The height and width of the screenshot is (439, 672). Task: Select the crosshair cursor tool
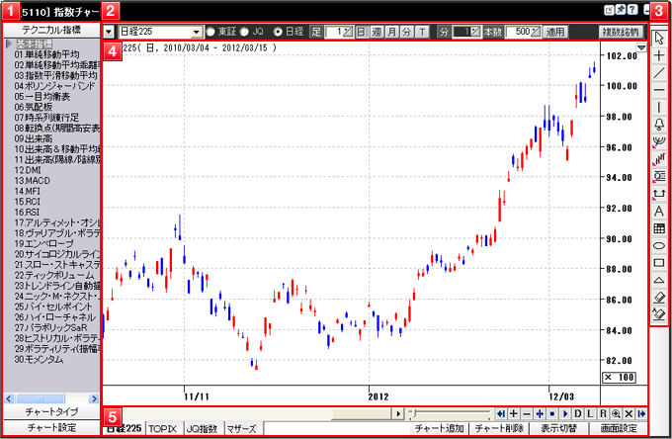tap(659, 56)
